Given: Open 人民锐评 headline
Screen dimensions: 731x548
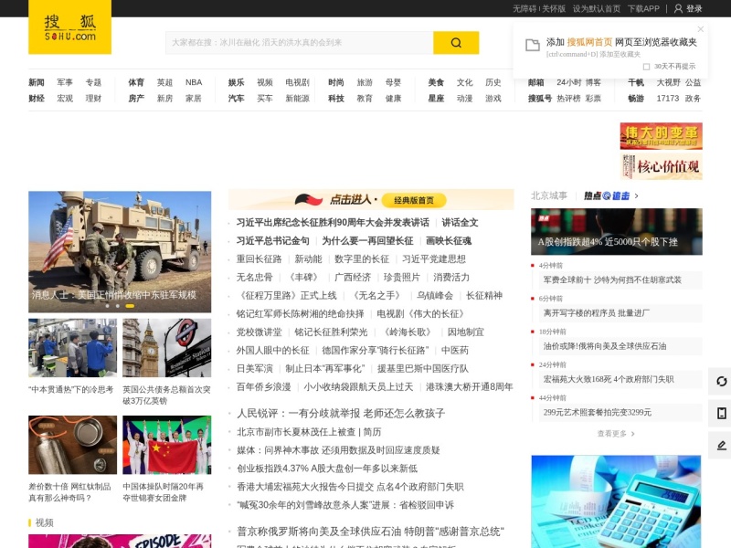Looking at the screenshot, I should click(341, 414).
